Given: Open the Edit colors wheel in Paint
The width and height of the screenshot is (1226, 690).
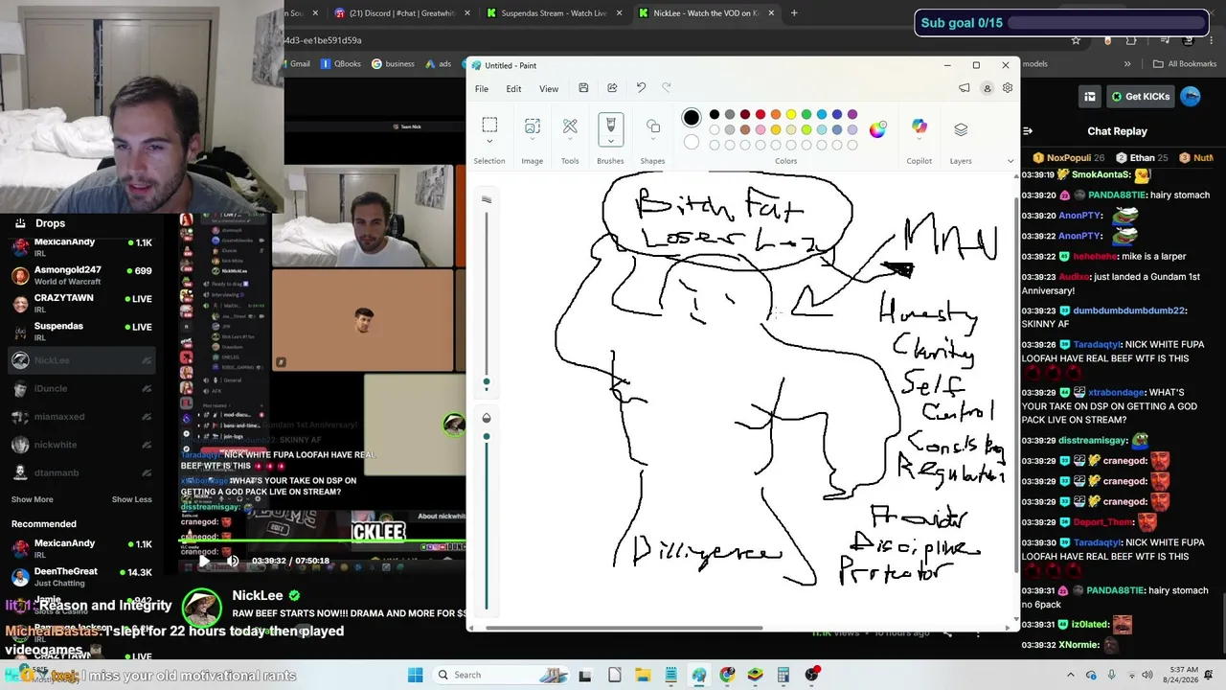Looking at the screenshot, I should [877, 130].
